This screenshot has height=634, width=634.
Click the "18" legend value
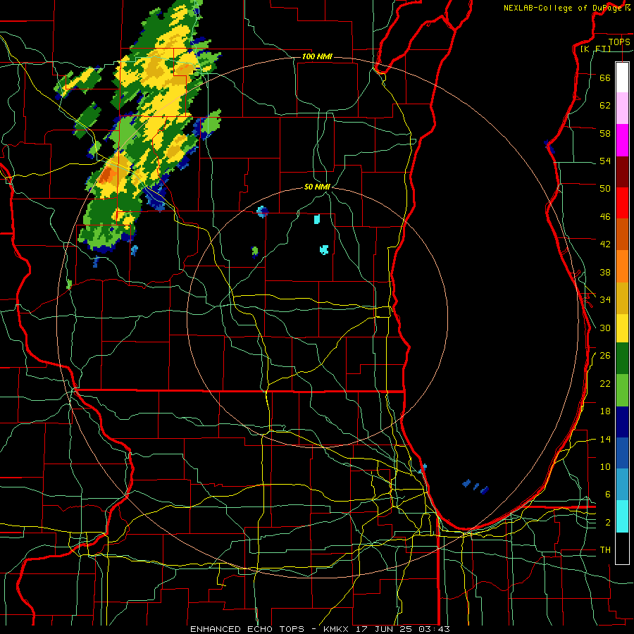coord(605,411)
